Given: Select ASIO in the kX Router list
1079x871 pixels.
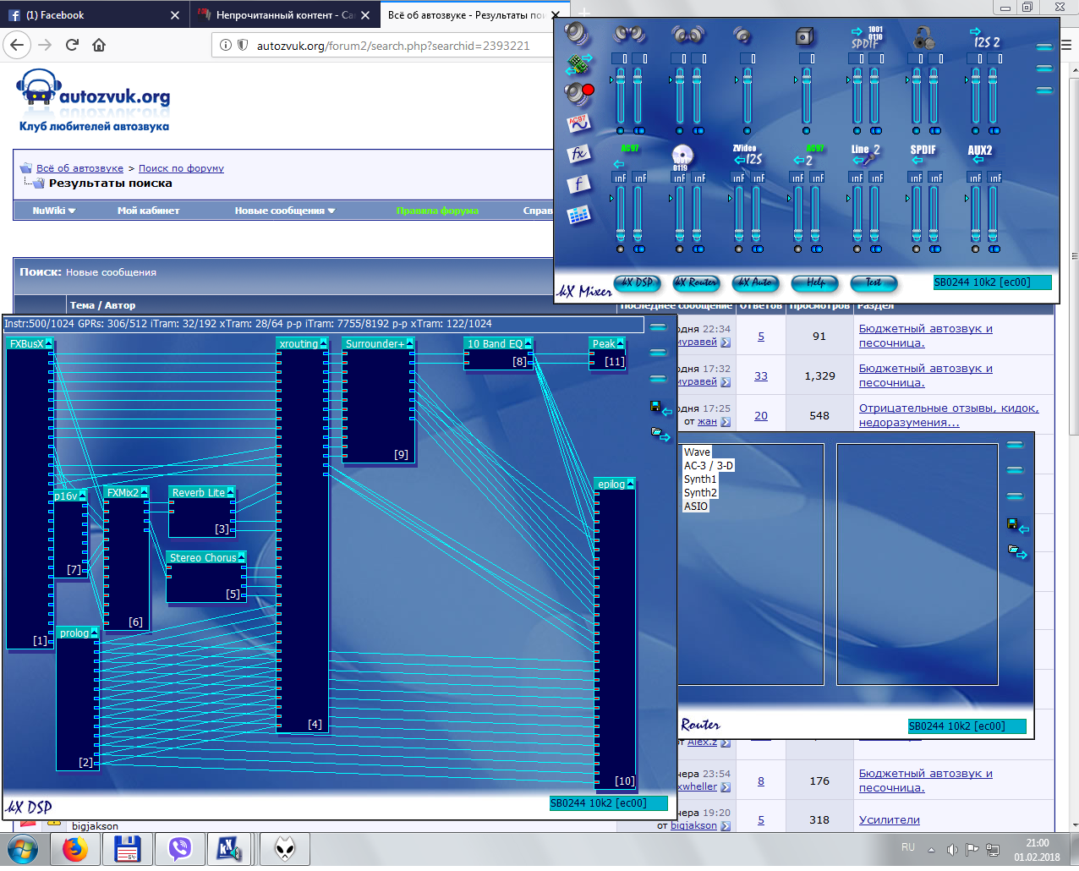Looking at the screenshot, I should click(x=696, y=507).
